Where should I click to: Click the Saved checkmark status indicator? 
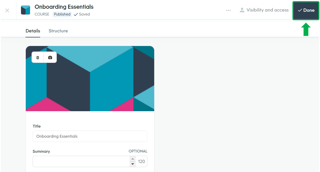pos(82,14)
